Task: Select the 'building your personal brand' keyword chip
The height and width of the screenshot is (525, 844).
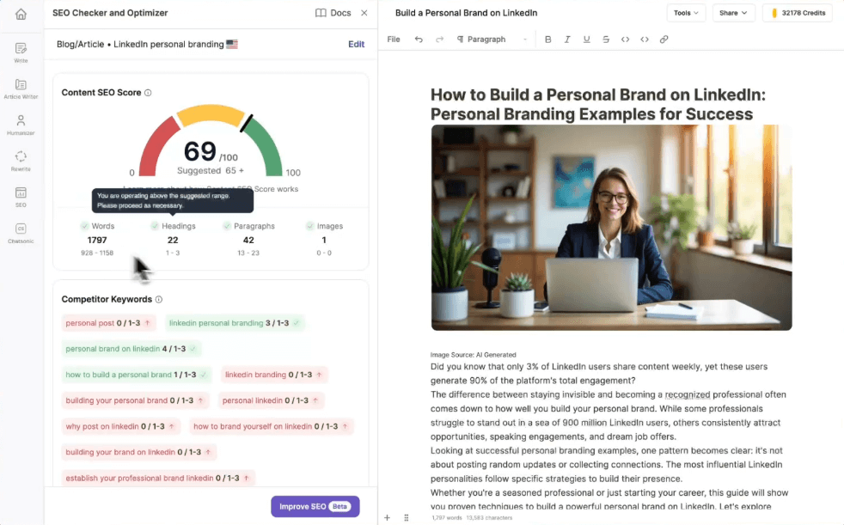Action: (135, 400)
